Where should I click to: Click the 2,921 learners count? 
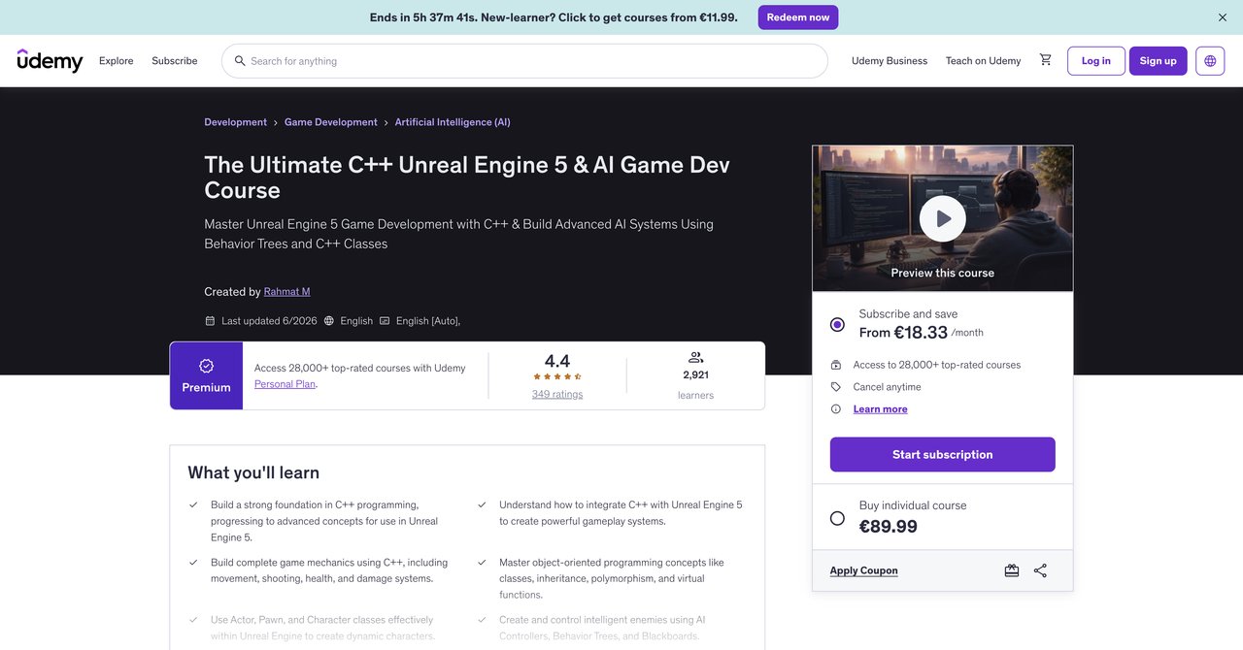tap(695, 374)
